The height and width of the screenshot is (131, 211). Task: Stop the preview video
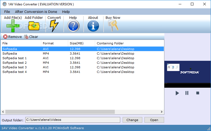pos(198,93)
